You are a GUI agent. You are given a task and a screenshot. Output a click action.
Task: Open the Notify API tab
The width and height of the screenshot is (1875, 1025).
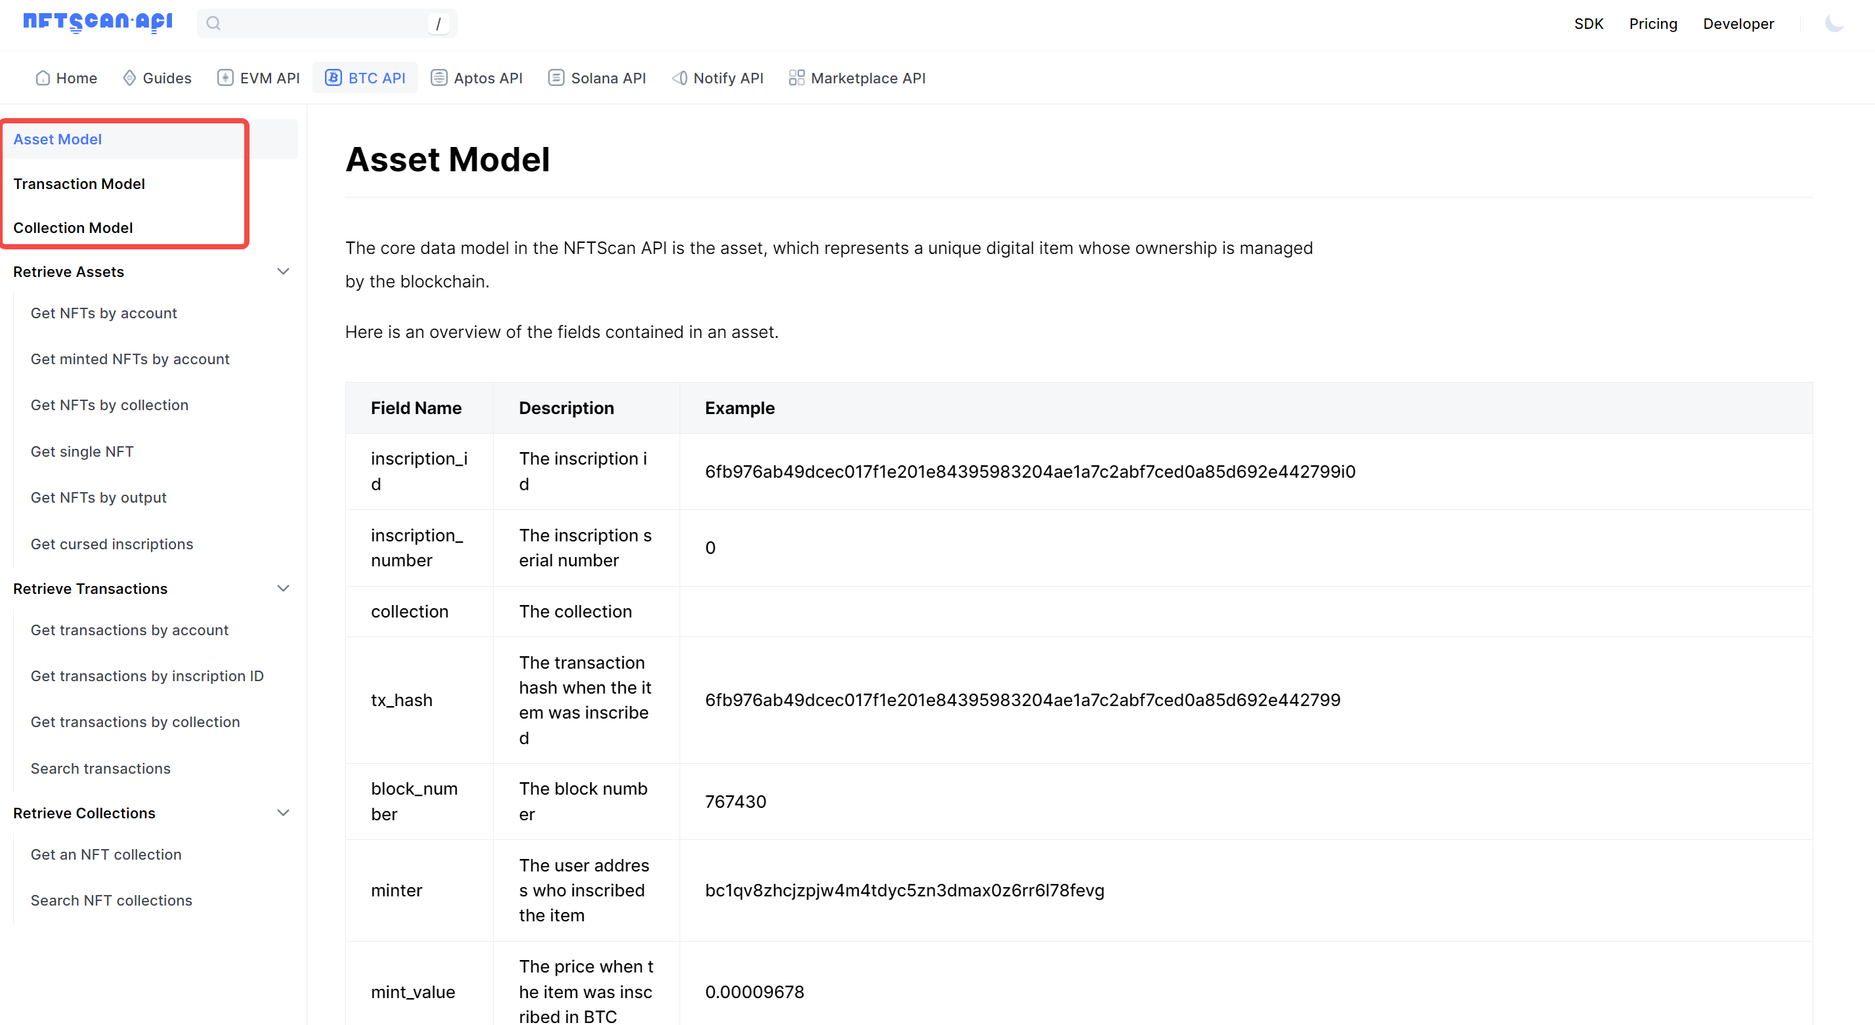click(x=718, y=78)
